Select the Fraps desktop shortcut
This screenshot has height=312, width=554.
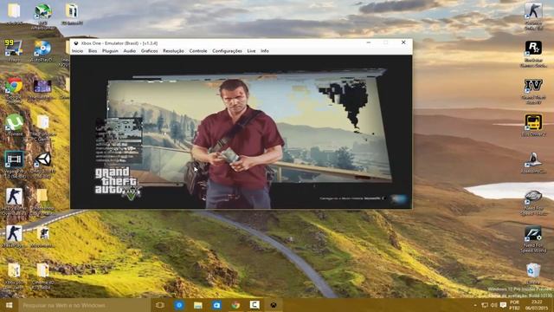[x=14, y=50]
